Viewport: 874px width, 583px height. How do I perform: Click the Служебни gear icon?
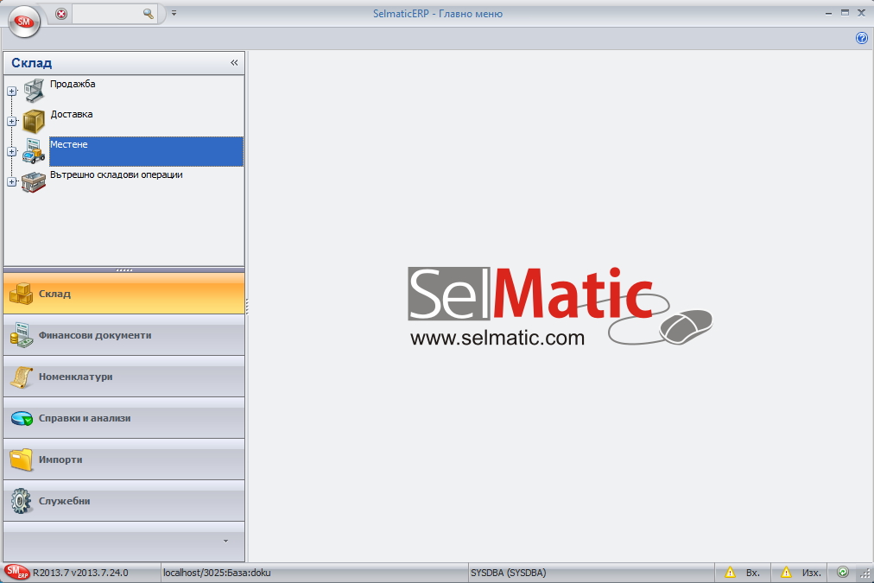(x=22, y=501)
